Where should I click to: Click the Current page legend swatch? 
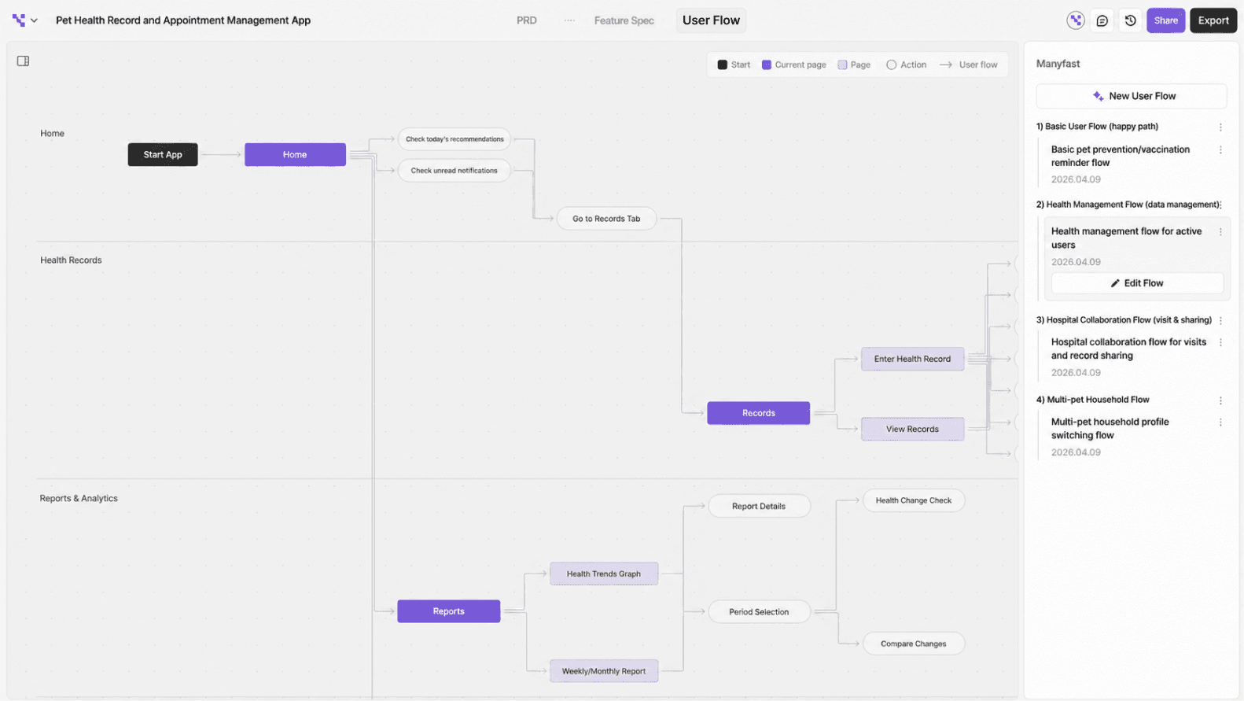point(767,65)
